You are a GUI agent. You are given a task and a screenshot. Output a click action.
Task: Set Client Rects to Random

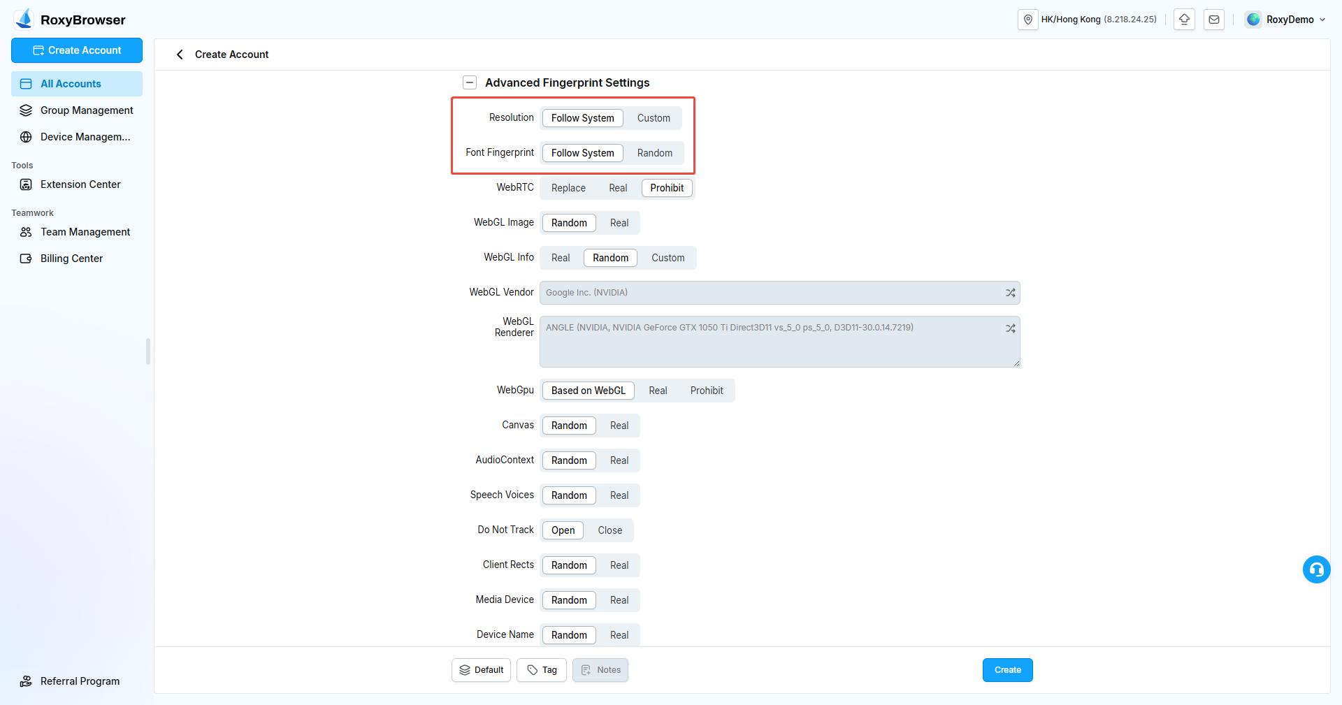569,565
